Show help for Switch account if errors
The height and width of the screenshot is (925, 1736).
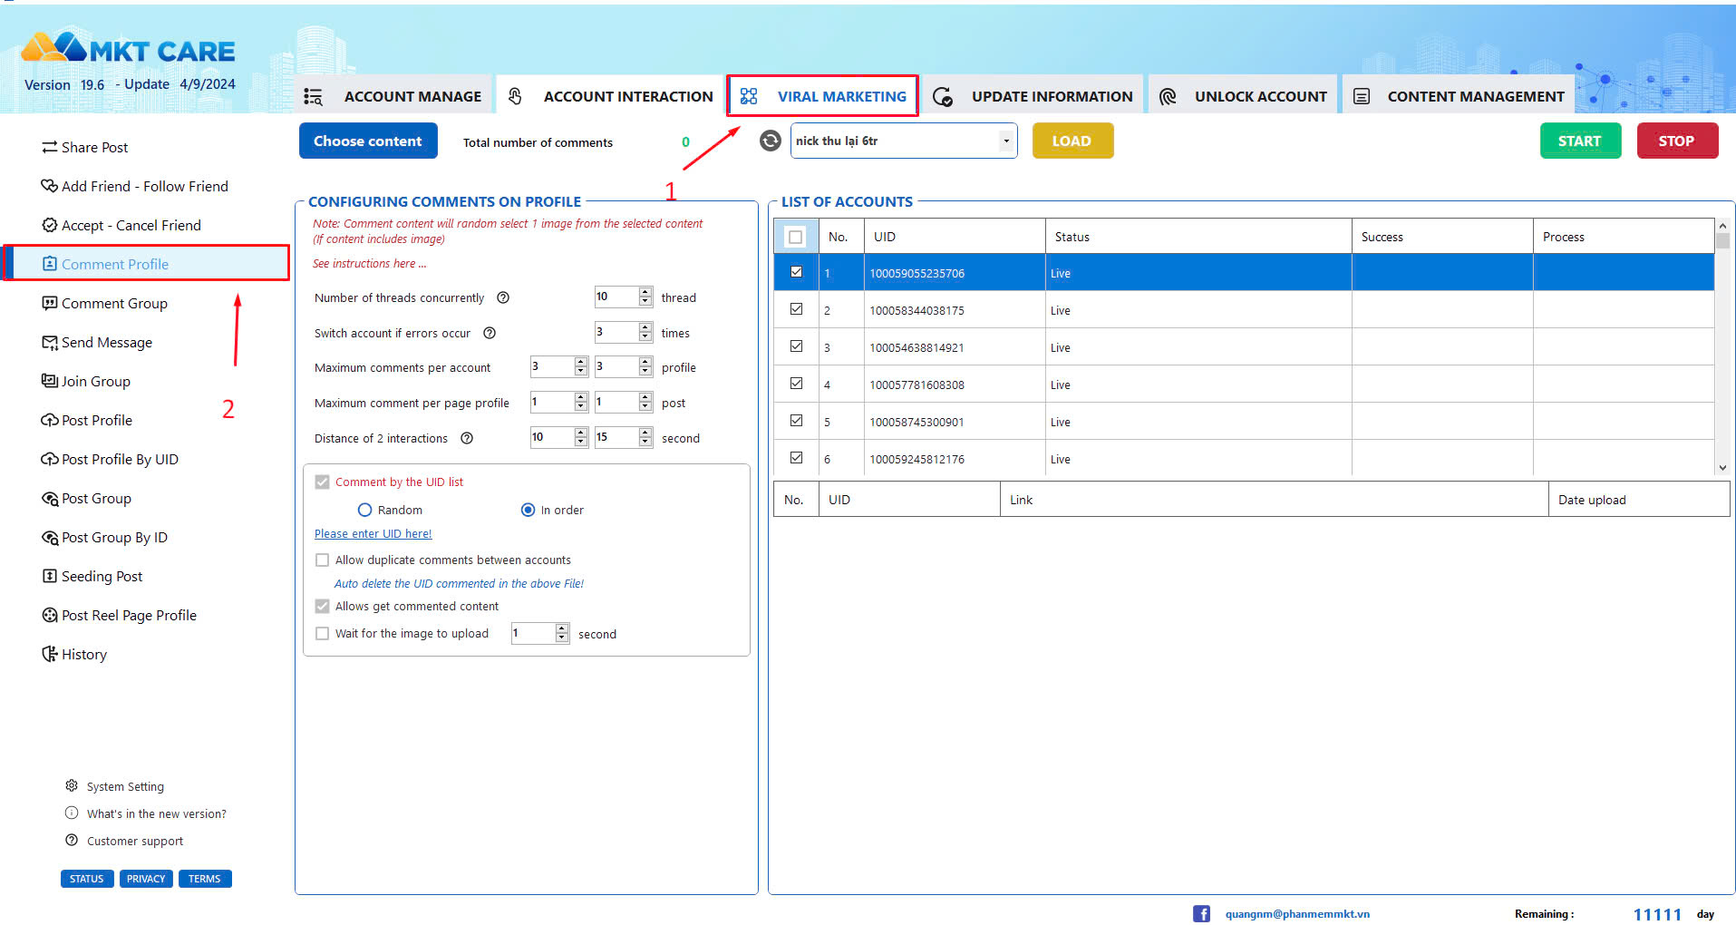pos(490,333)
